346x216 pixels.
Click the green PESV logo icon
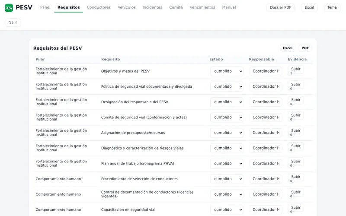[x=9, y=8]
